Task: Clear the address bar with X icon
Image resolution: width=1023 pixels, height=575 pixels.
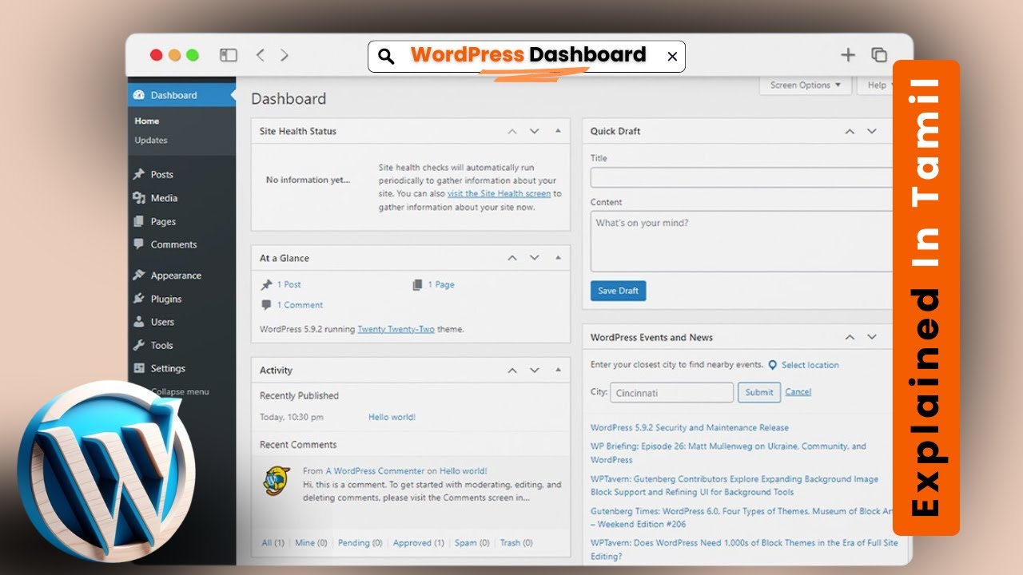Action: coord(672,56)
